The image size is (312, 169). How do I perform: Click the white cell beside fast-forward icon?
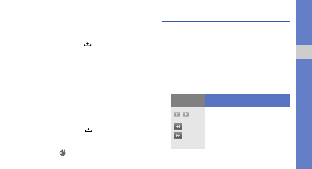247,136
